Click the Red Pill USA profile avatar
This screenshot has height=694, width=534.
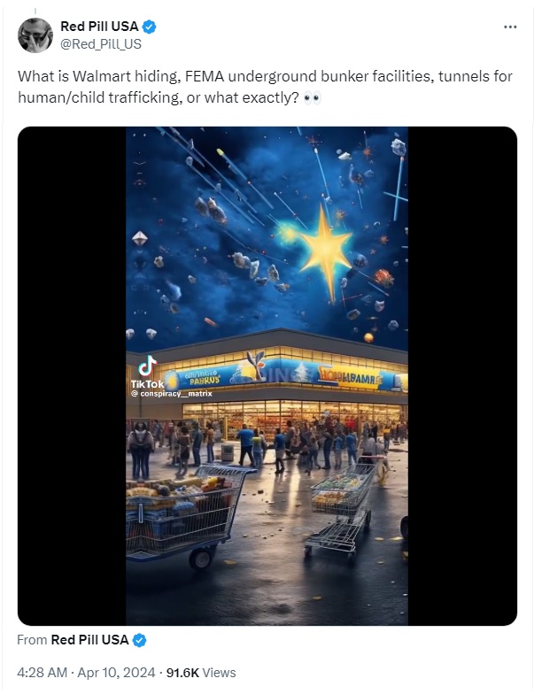point(35,35)
